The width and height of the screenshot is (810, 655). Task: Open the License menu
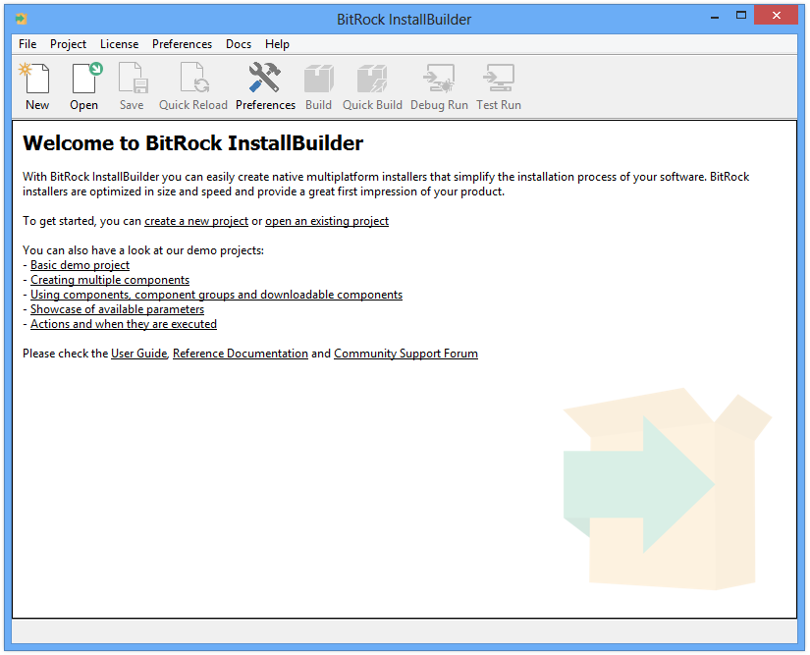coord(119,44)
